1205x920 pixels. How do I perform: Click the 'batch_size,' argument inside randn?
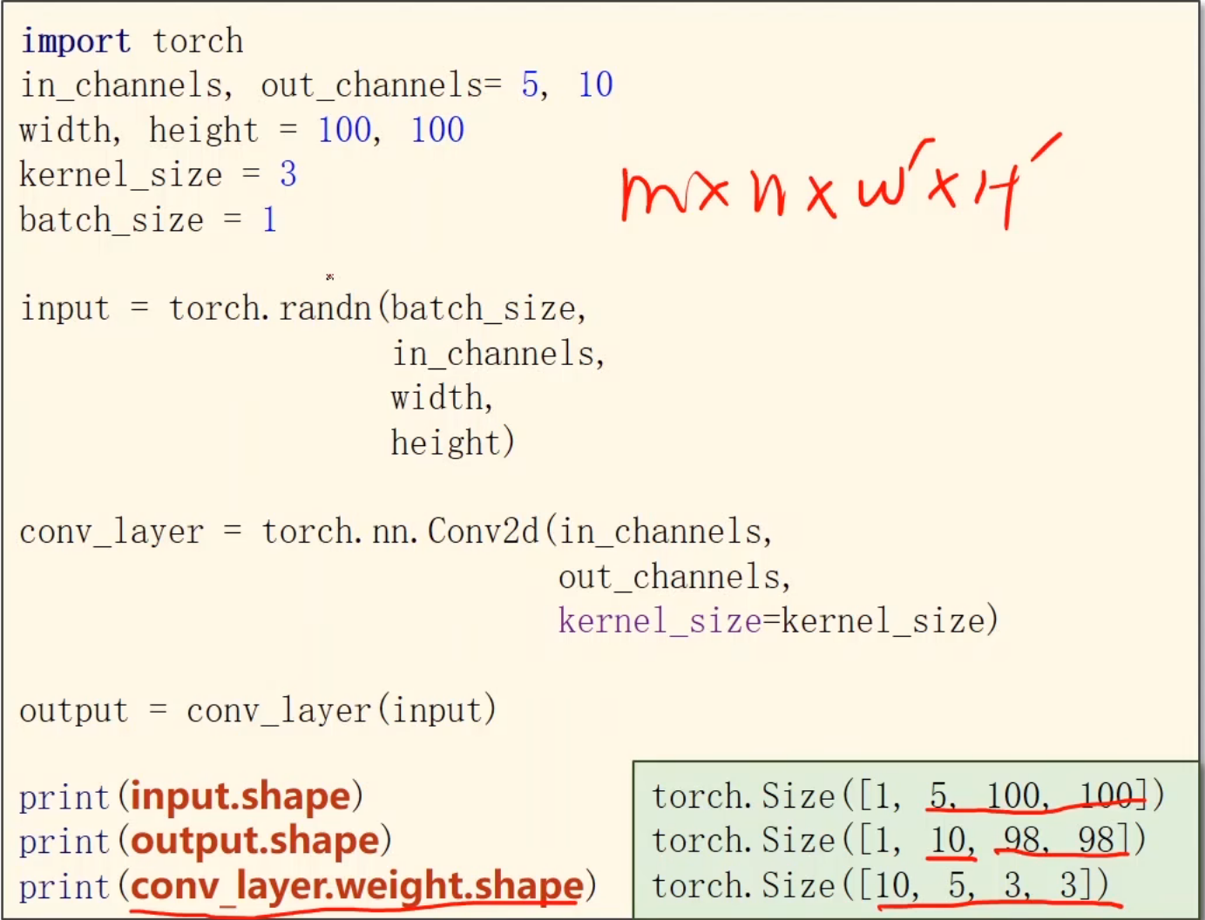(488, 308)
